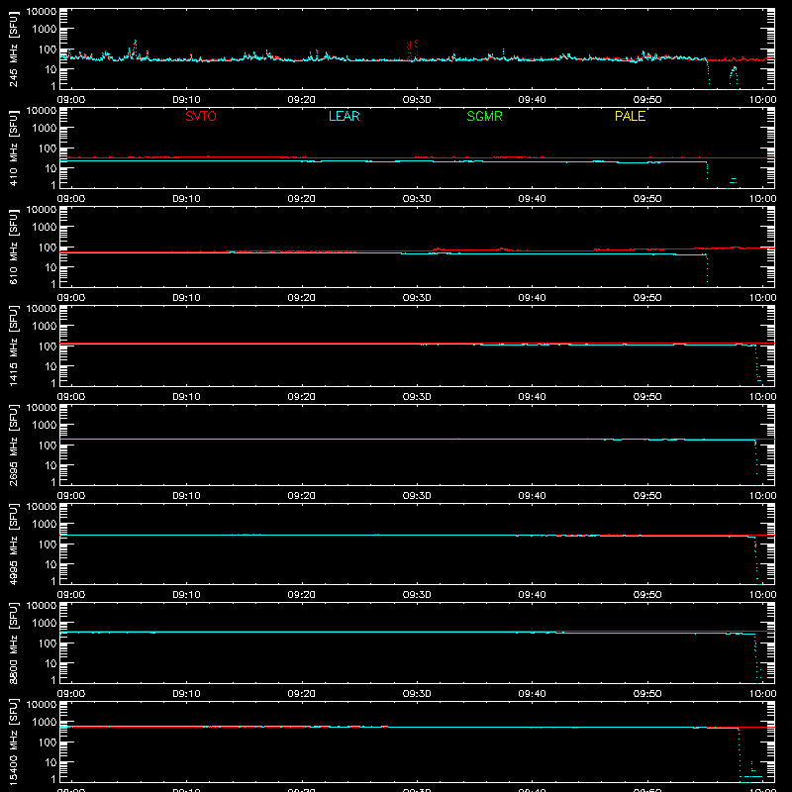Click the cyan drop-off near 09:55 in 610 MHz panel
The image size is (792, 792).
707,270
